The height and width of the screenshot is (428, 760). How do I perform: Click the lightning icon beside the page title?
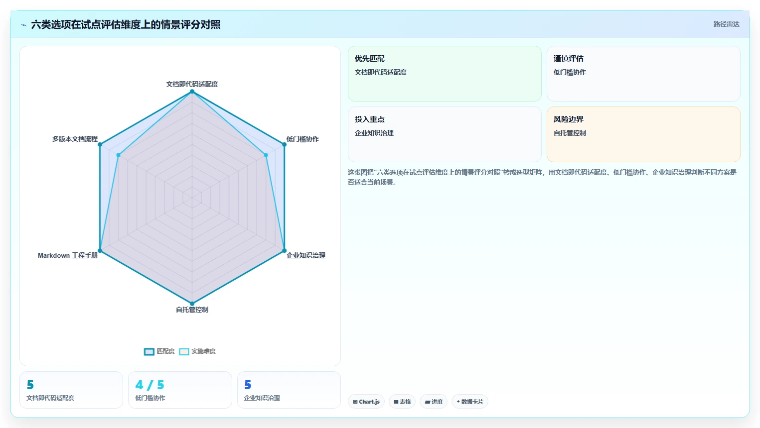click(x=23, y=25)
